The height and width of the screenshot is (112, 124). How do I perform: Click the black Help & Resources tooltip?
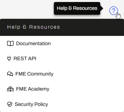point(77,8)
